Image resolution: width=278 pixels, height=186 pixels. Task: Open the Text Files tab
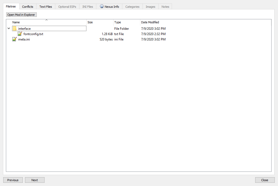(x=46, y=7)
